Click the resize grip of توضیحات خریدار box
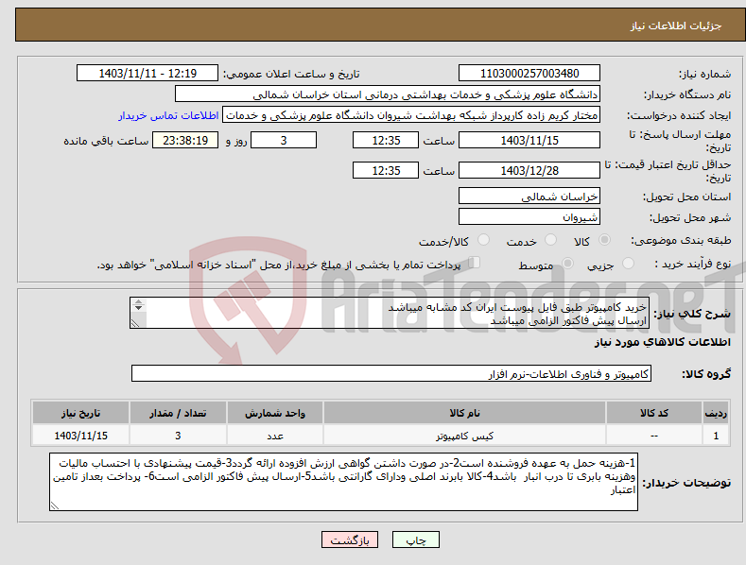This screenshot has width=746, height=565. [55, 506]
